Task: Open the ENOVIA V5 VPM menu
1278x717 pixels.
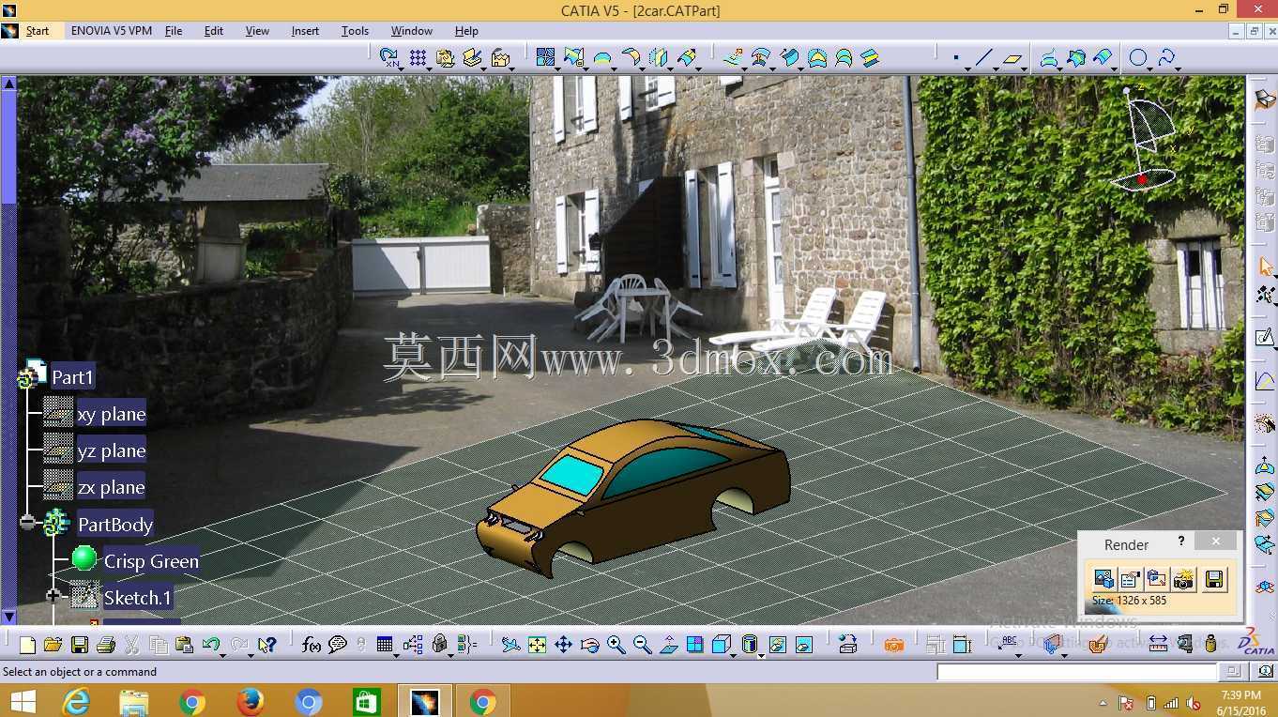Action: (x=111, y=31)
